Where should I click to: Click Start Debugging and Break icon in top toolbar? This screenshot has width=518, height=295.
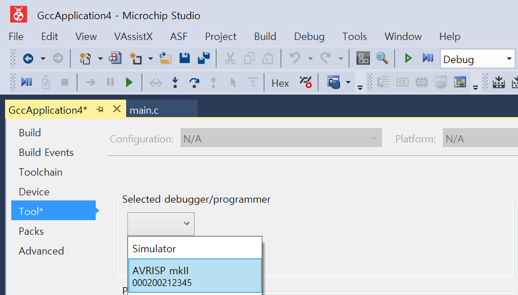pyautogui.click(x=428, y=58)
